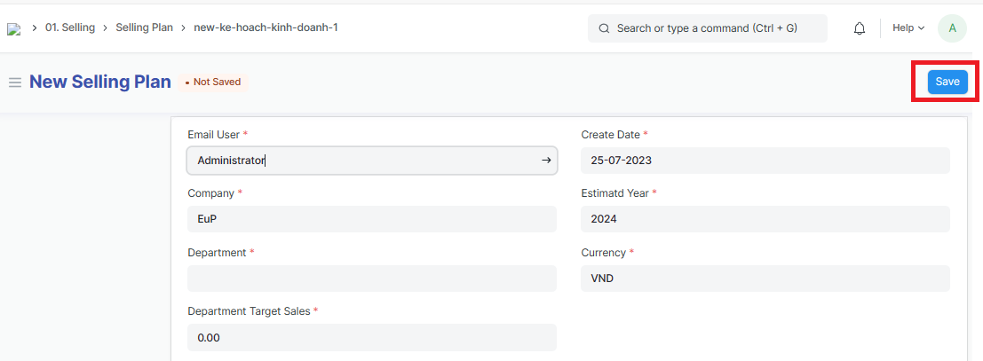The height and width of the screenshot is (361, 983).
Task: Click the Department Target Sales field
Action: [371, 337]
